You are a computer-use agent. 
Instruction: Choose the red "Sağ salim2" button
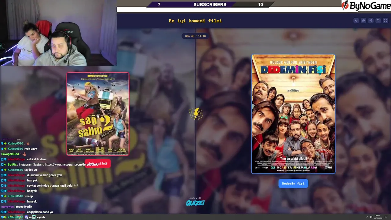(x=98, y=163)
